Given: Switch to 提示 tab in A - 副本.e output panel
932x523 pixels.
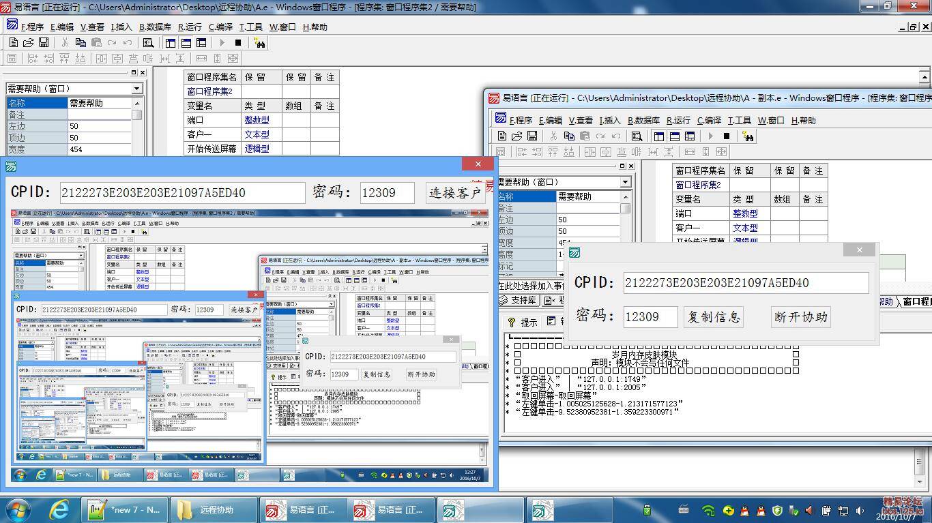Looking at the screenshot, I should coord(523,323).
